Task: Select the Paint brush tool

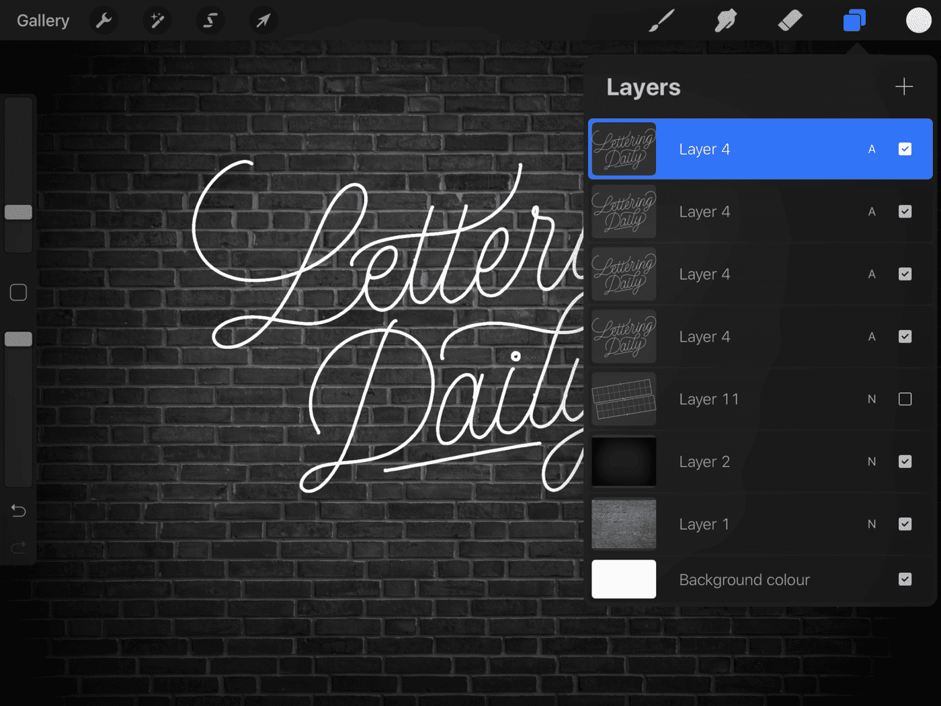Action: click(662, 21)
